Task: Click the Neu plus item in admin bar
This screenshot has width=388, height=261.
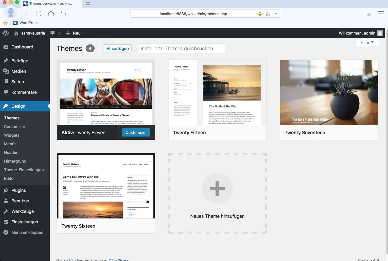Action: tap(73, 33)
